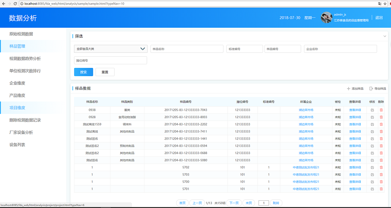Focus the page number input box
Screen dimensions: 391x208
click(x=264, y=203)
